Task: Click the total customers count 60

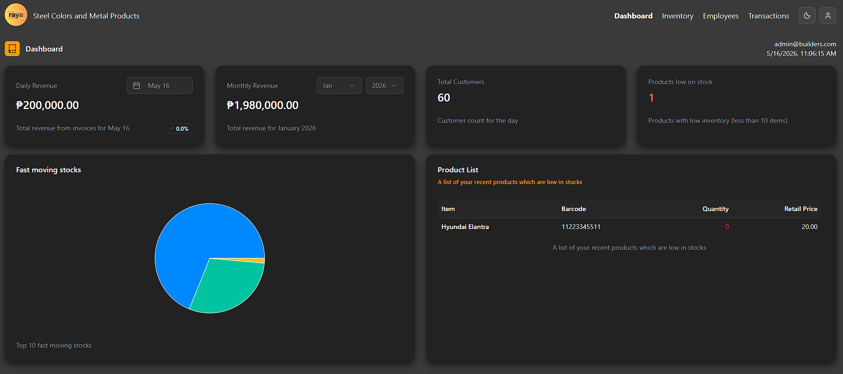Action: click(444, 98)
